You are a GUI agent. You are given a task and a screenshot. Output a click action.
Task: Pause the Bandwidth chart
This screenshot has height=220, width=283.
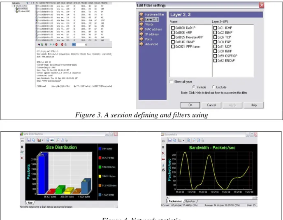163,147
